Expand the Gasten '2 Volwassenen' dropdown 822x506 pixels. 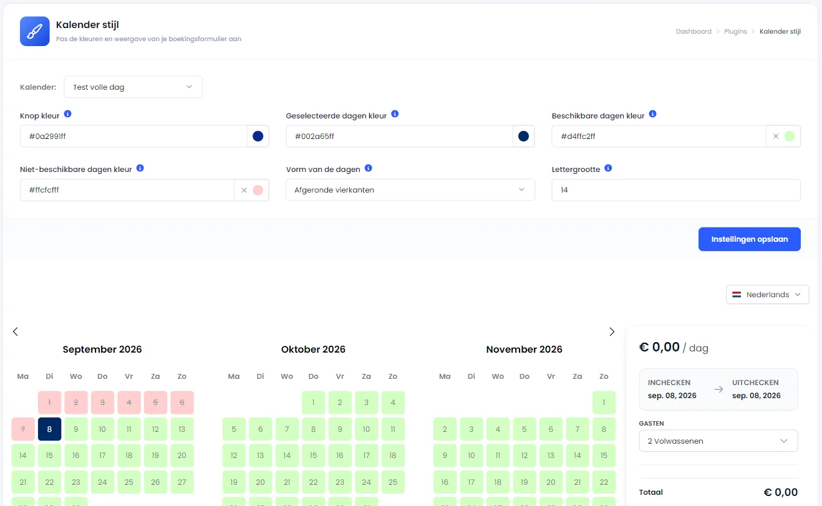pyautogui.click(x=718, y=441)
